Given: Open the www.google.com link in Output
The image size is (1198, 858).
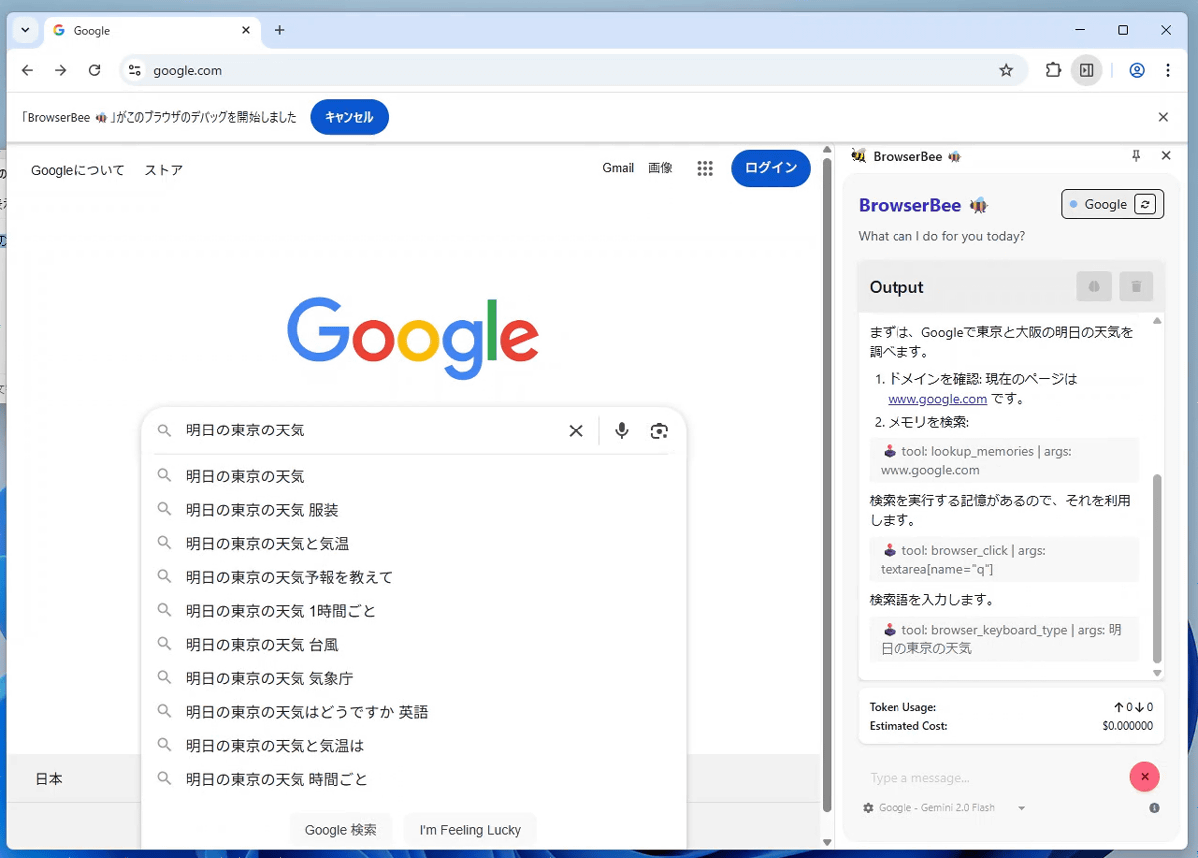Looking at the screenshot, I should click(937, 399).
